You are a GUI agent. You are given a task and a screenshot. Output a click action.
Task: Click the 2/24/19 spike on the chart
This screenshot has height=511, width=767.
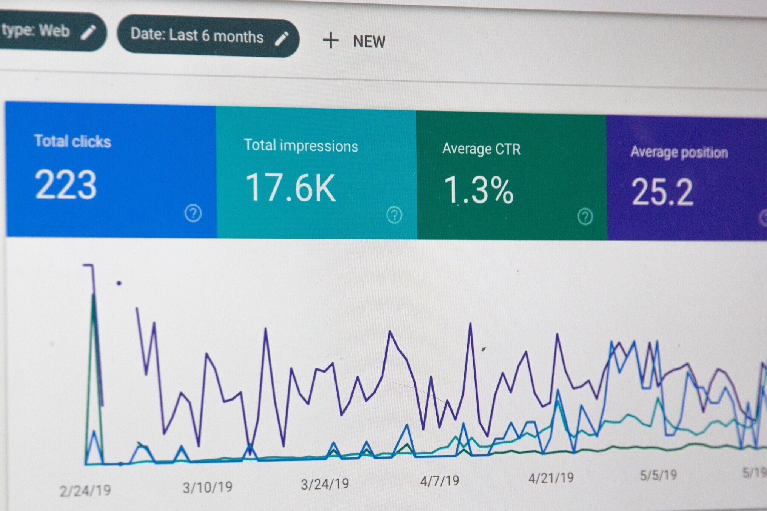pos(92,302)
